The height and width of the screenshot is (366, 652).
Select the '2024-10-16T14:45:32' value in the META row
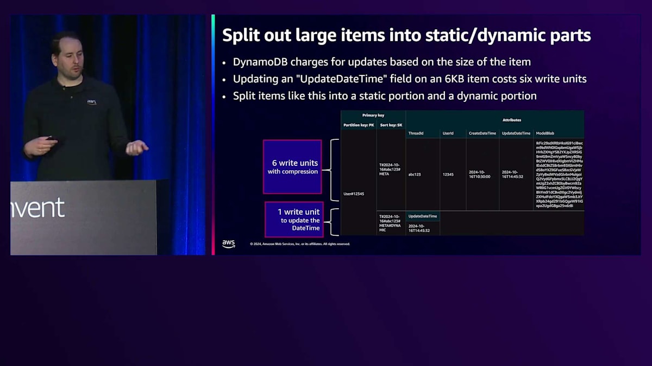pyautogui.click(x=513, y=175)
